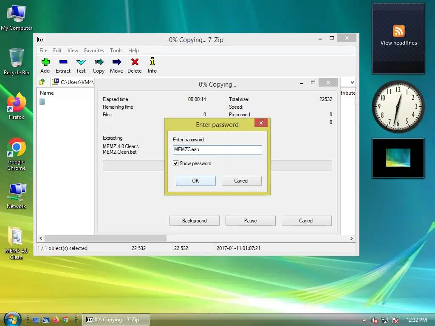Confirm password with OK button
This screenshot has width=435, height=326.
click(195, 181)
